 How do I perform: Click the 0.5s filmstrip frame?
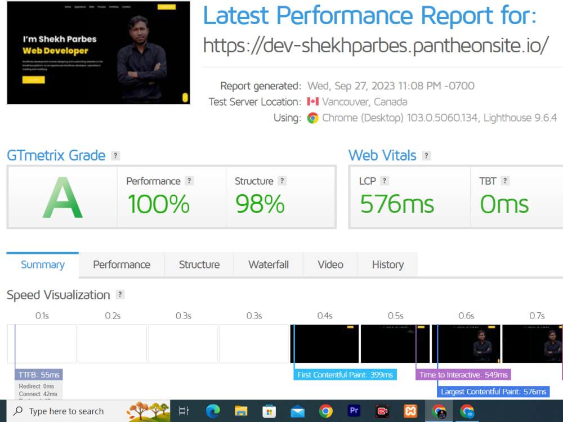click(395, 344)
